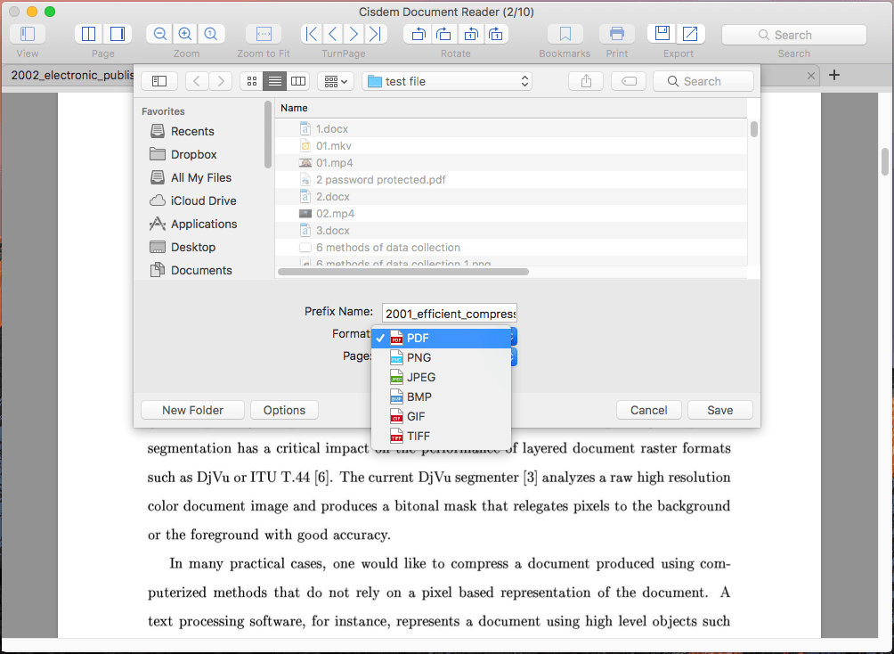894x654 pixels.
Task: Click the share icon in the save dialog
Action: click(x=586, y=81)
